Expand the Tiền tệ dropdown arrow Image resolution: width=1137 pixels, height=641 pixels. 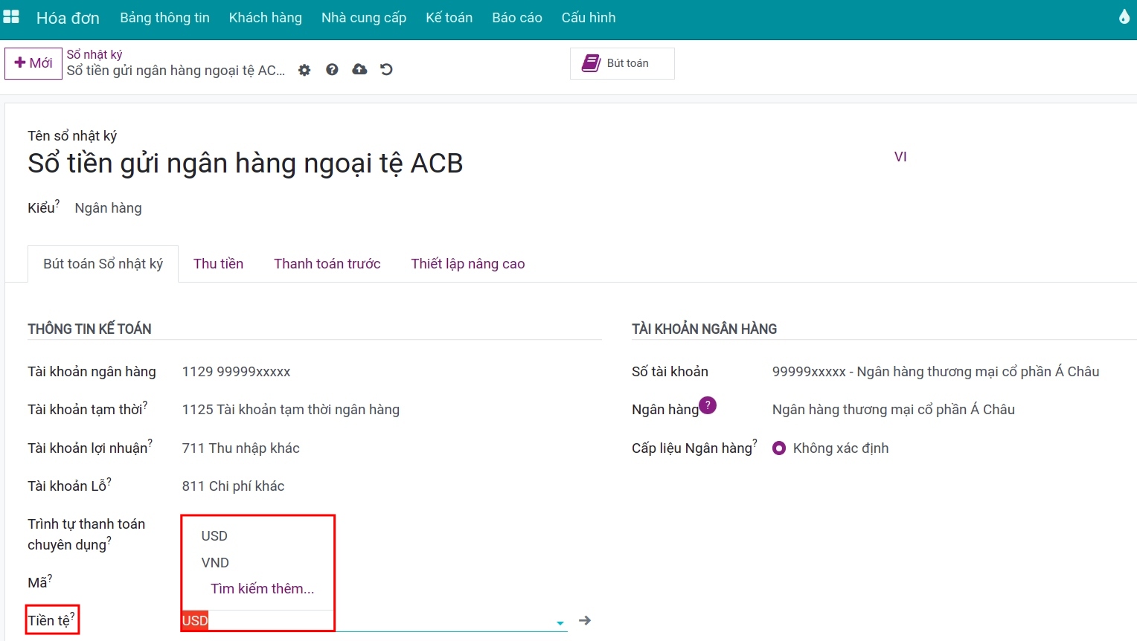coord(560,622)
